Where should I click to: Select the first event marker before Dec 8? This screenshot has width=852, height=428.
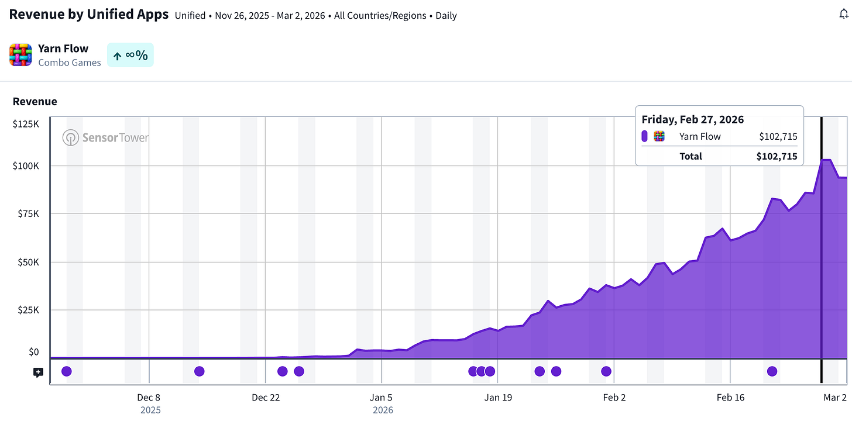(67, 371)
